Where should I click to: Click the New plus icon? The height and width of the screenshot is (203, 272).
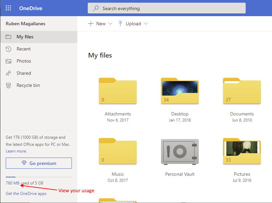[91, 24]
